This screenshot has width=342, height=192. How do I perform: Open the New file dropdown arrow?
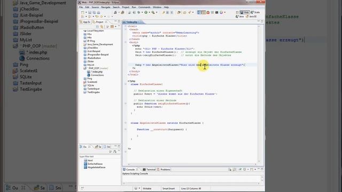click(86, 12)
